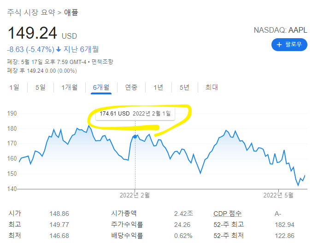Click the 52-주 최고 value 182.94

click(x=284, y=225)
